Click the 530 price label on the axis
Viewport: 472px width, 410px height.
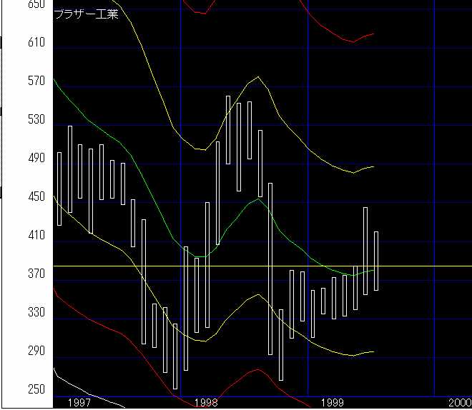36,120
